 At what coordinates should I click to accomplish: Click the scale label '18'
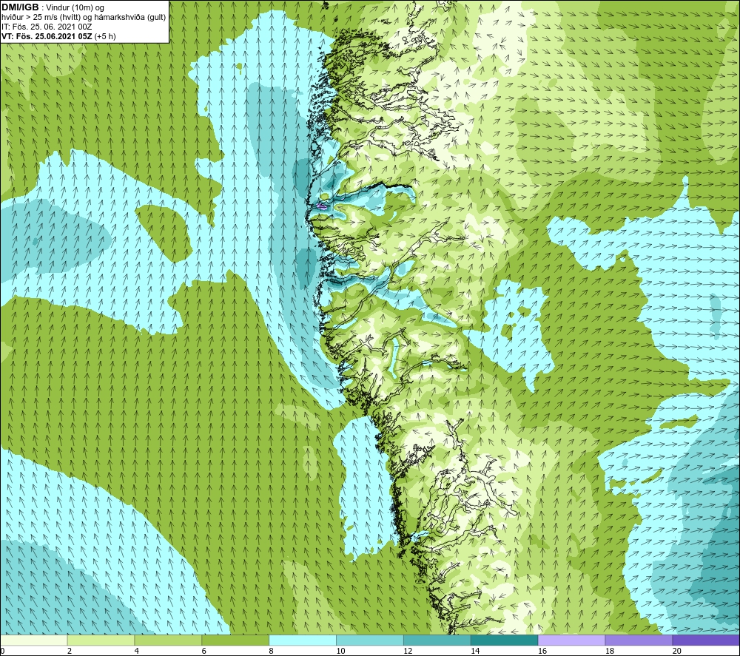pos(609,651)
